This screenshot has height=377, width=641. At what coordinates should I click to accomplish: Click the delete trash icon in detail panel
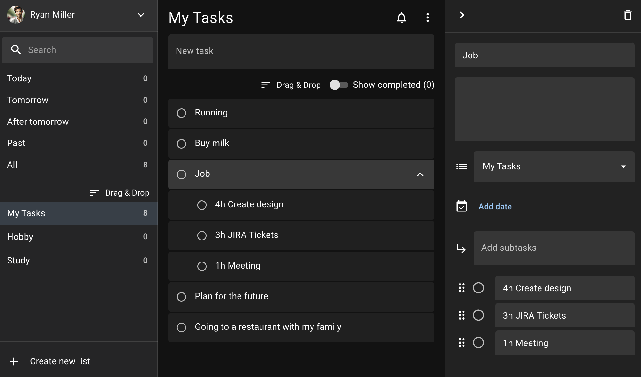pos(628,15)
